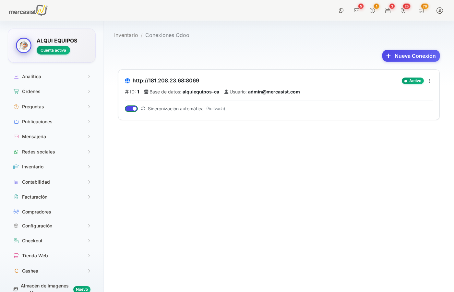Disable automatic synchronization toggle
Viewport: 454px width, 292px height.
pyautogui.click(x=131, y=109)
